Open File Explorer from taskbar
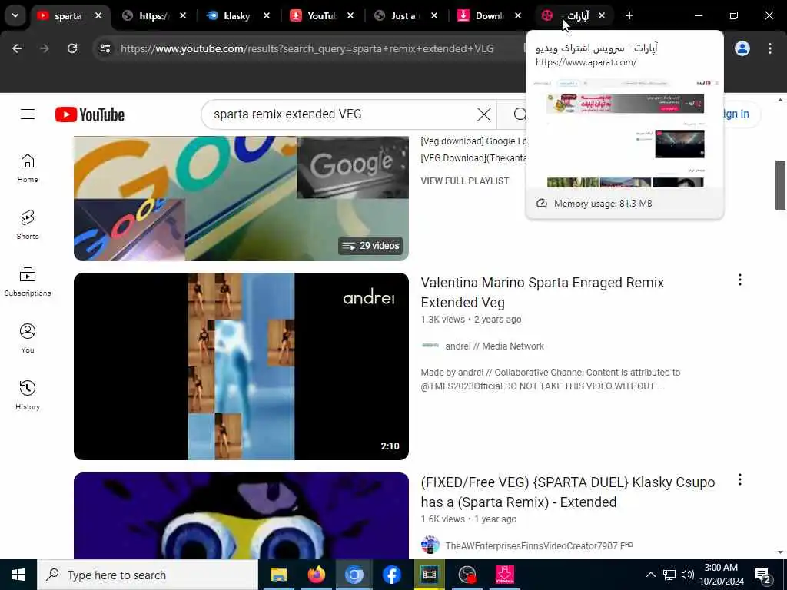This screenshot has width=787, height=590. click(278, 575)
